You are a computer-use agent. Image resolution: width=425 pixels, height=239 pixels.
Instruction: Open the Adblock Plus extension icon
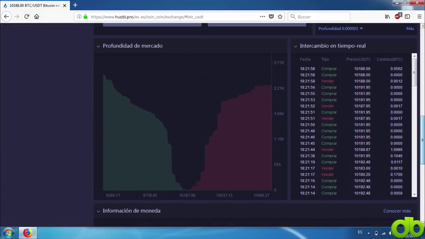398,16
